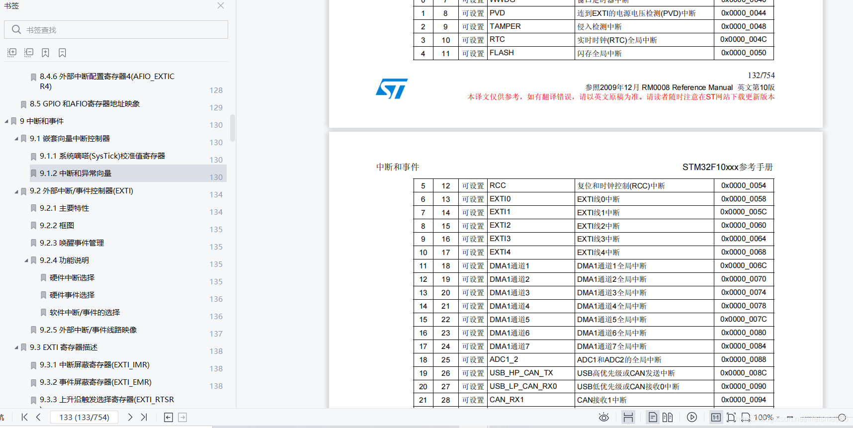Image resolution: width=853 pixels, height=428 pixels.
Task: Click the bookmark-outline icon at toolbar end
Action: 62,53
